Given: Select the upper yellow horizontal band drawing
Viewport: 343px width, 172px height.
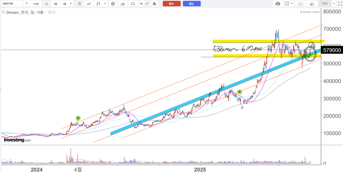Looking at the screenshot, I should [x=268, y=41].
